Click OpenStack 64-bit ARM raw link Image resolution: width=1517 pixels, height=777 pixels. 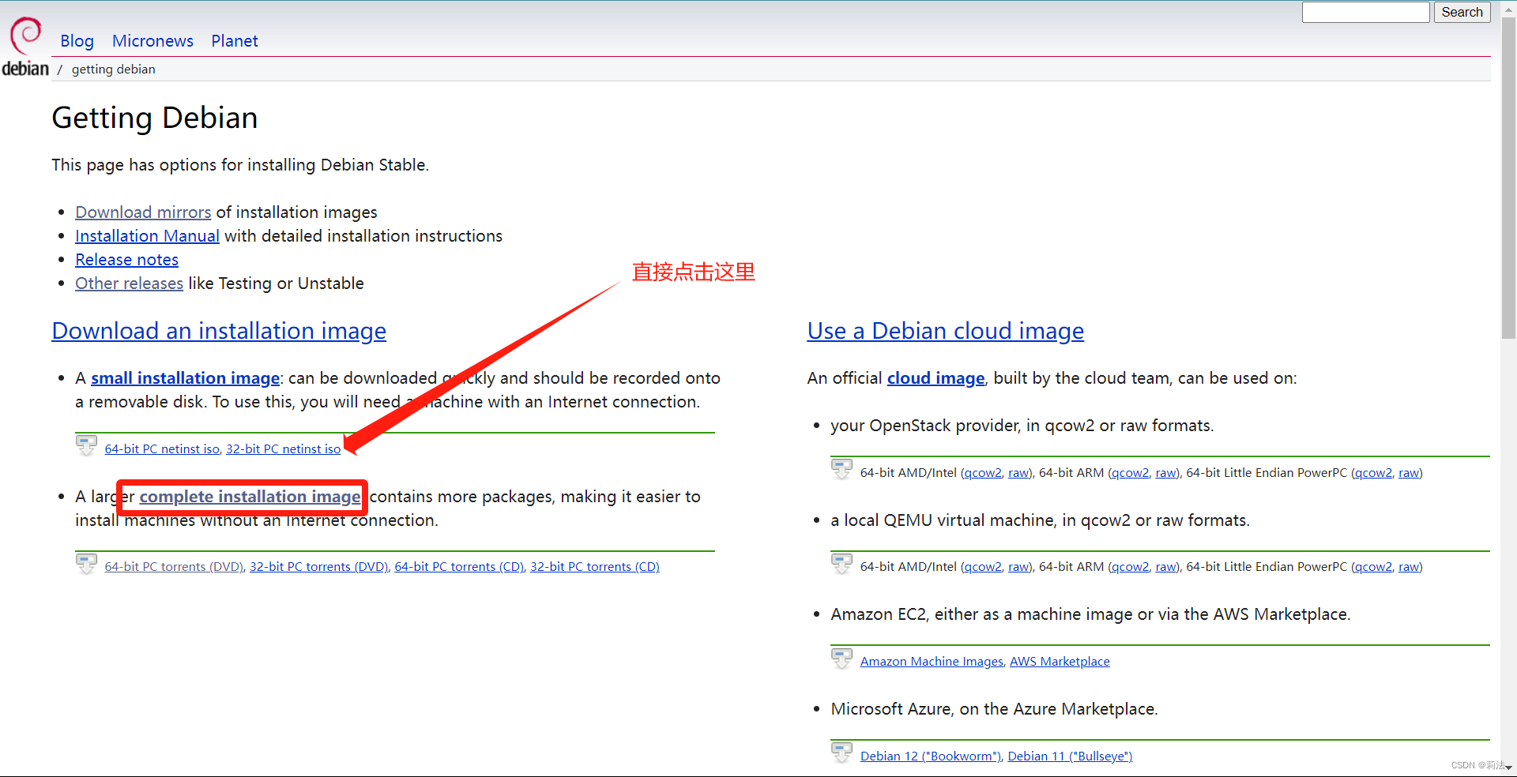click(1166, 473)
